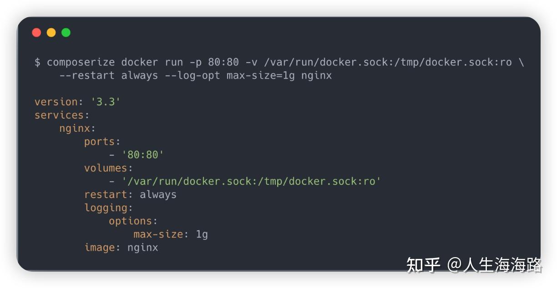
Task: Click the options key under logging
Action: (130, 221)
